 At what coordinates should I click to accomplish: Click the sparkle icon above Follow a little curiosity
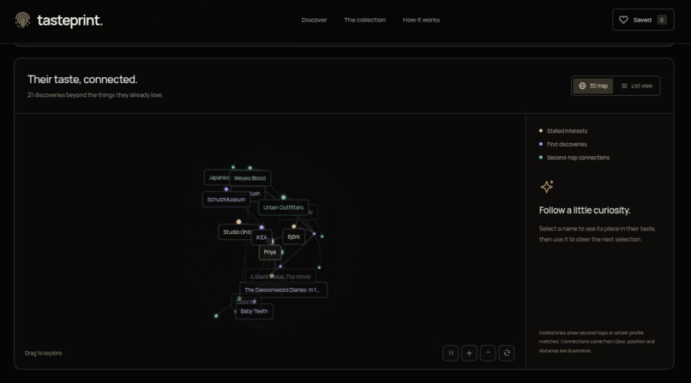(547, 187)
